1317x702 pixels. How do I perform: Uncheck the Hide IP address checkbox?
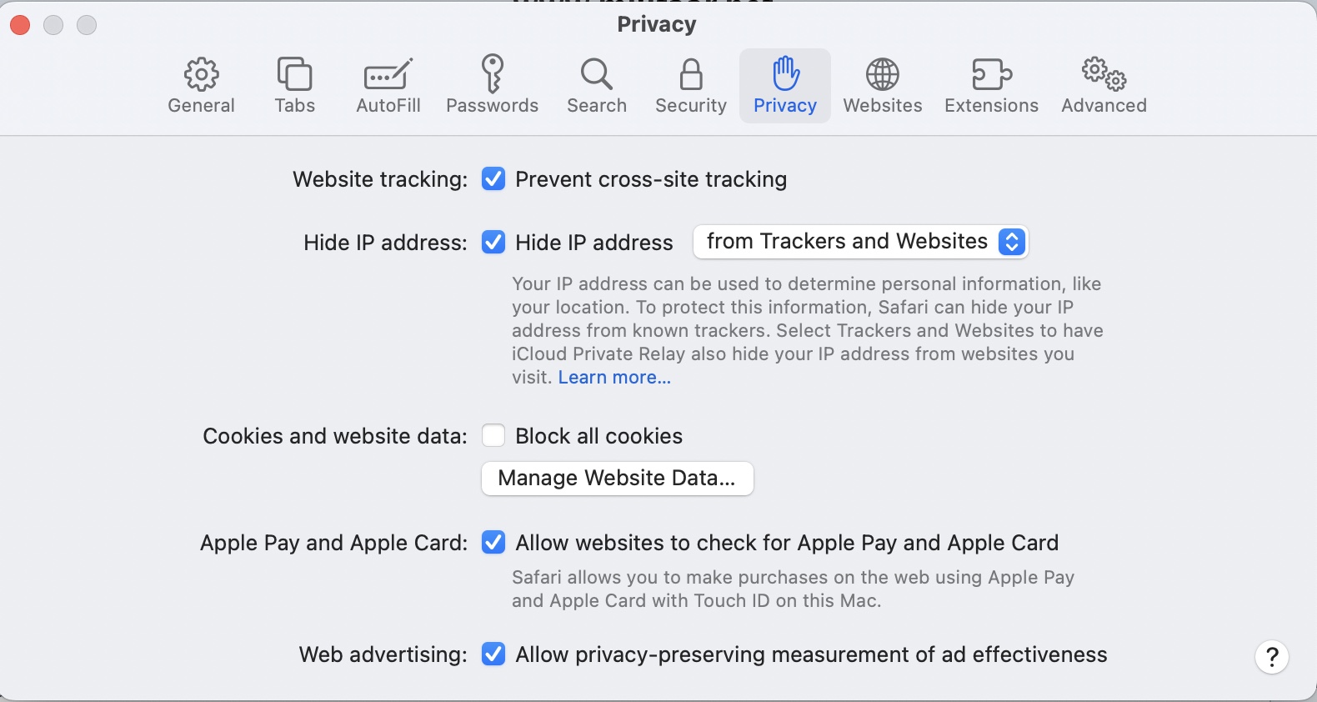[493, 243]
